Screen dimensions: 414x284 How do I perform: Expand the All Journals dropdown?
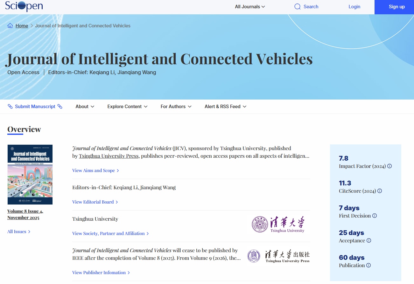click(x=250, y=7)
